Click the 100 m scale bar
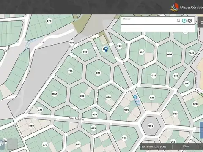The height and width of the screenshot is (152, 203). (x=186, y=147)
